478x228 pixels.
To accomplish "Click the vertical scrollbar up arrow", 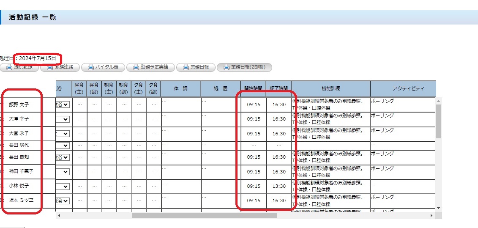I will pos(439,102).
